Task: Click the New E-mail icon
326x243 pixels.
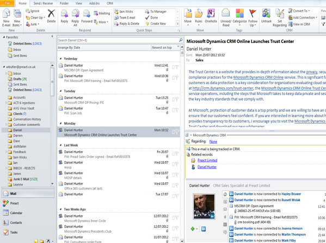Action: (x=6, y=14)
